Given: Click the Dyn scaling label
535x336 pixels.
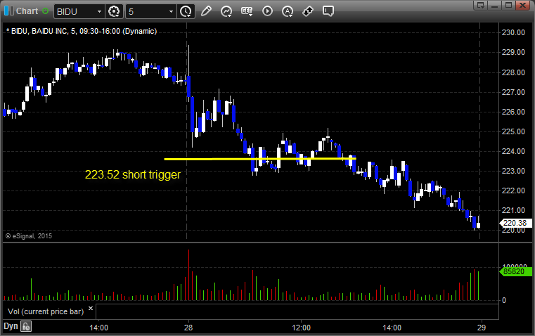Looking at the screenshot, I should tap(11, 326).
